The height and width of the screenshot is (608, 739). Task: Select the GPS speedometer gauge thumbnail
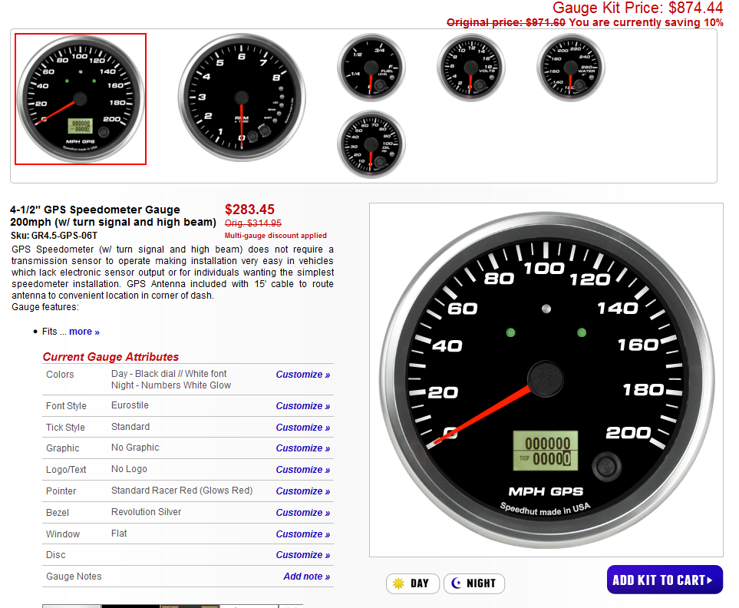tap(81, 98)
